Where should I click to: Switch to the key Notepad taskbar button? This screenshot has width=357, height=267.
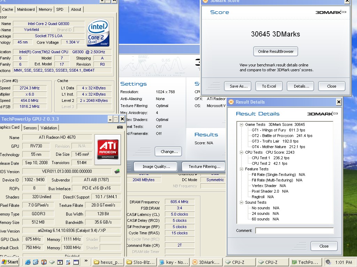174,262
